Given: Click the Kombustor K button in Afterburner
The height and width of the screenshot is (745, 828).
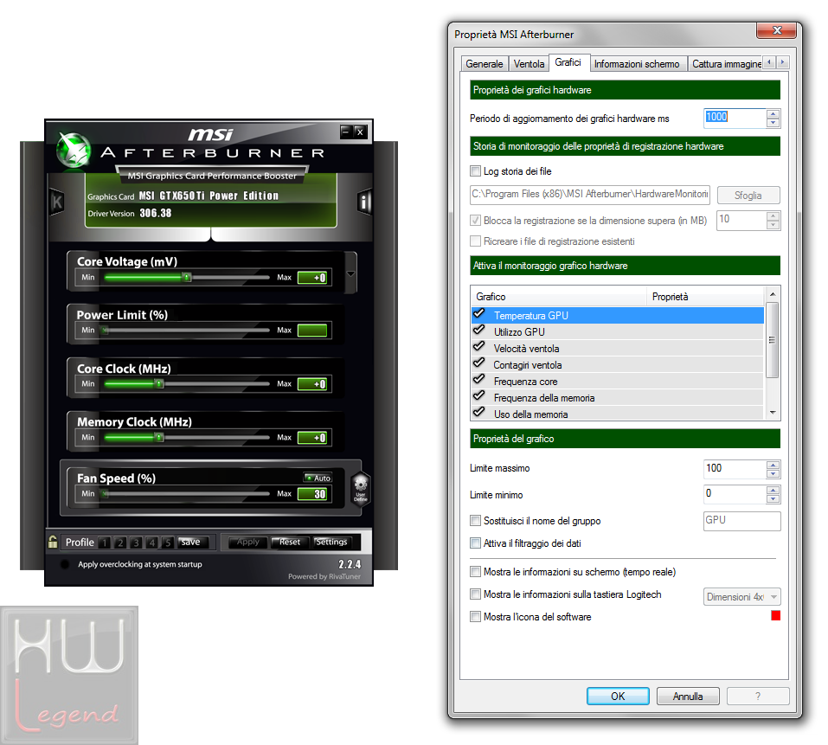Looking at the screenshot, I should coord(57,202).
